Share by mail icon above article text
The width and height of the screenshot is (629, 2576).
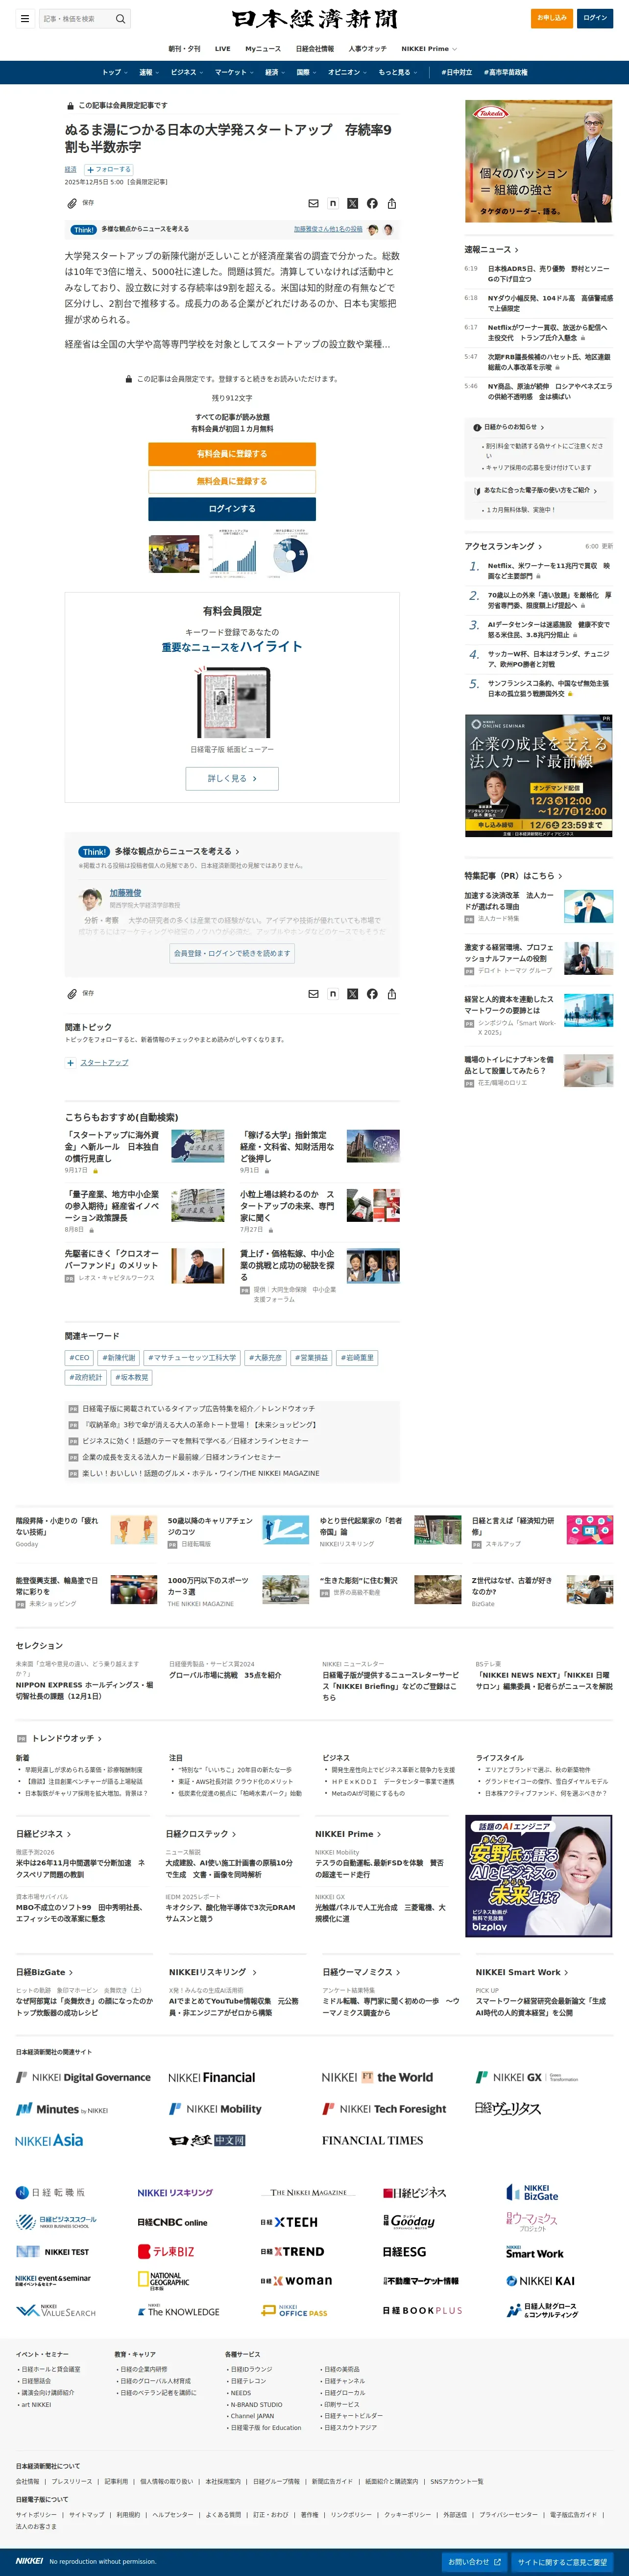[x=313, y=203]
